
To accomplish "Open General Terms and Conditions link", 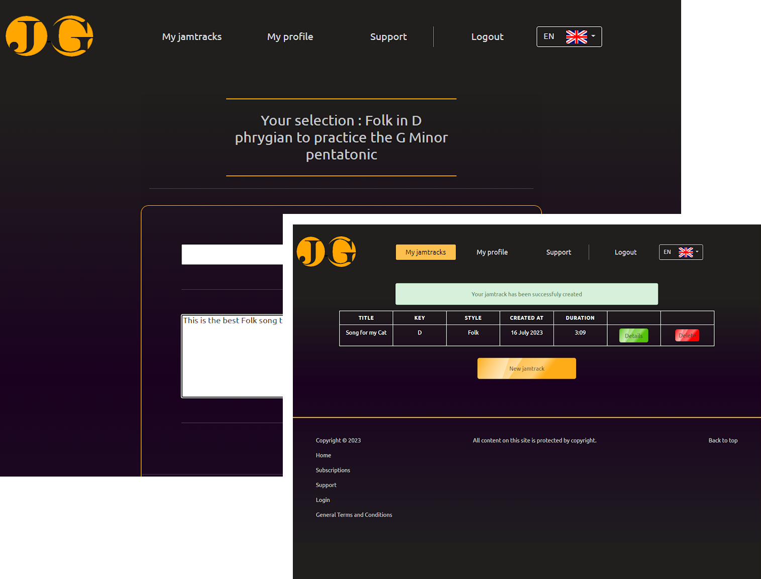I will click(x=354, y=515).
